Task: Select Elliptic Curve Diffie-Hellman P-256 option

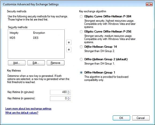Action: [x=81, y=32]
